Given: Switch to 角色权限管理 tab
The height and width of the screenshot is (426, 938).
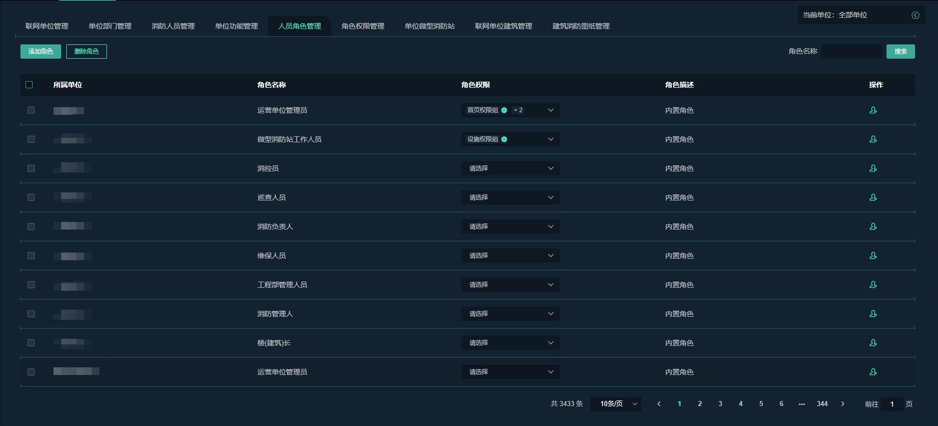Looking at the screenshot, I should coord(363,26).
